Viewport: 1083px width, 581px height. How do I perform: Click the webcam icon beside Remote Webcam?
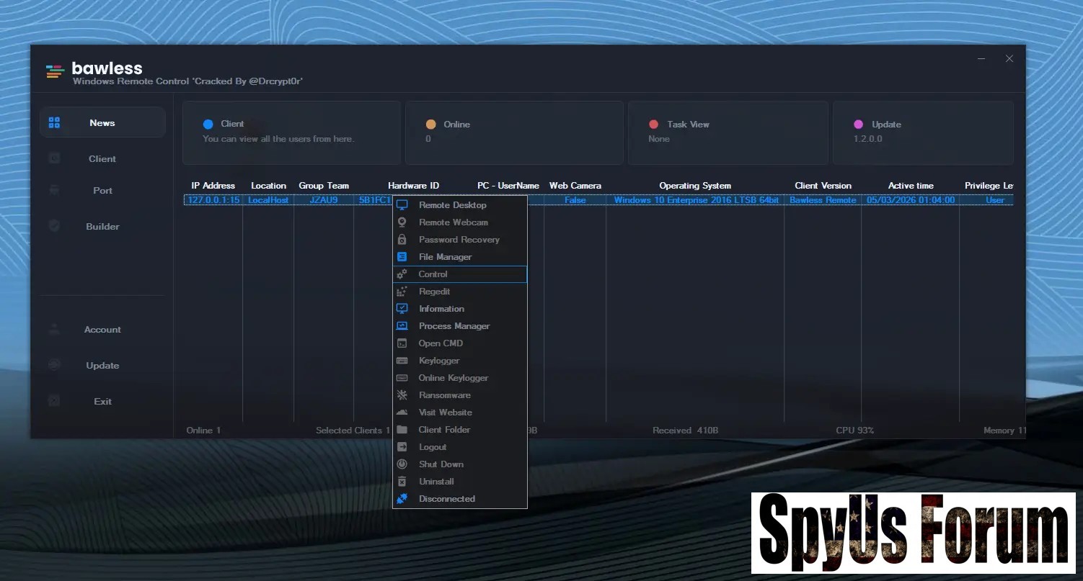pos(402,222)
